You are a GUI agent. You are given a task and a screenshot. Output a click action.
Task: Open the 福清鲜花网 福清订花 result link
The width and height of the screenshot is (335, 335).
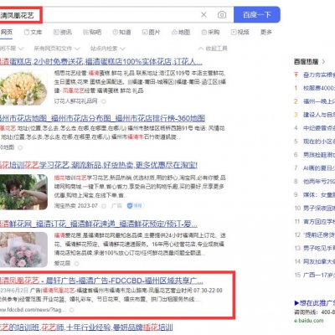(99, 224)
